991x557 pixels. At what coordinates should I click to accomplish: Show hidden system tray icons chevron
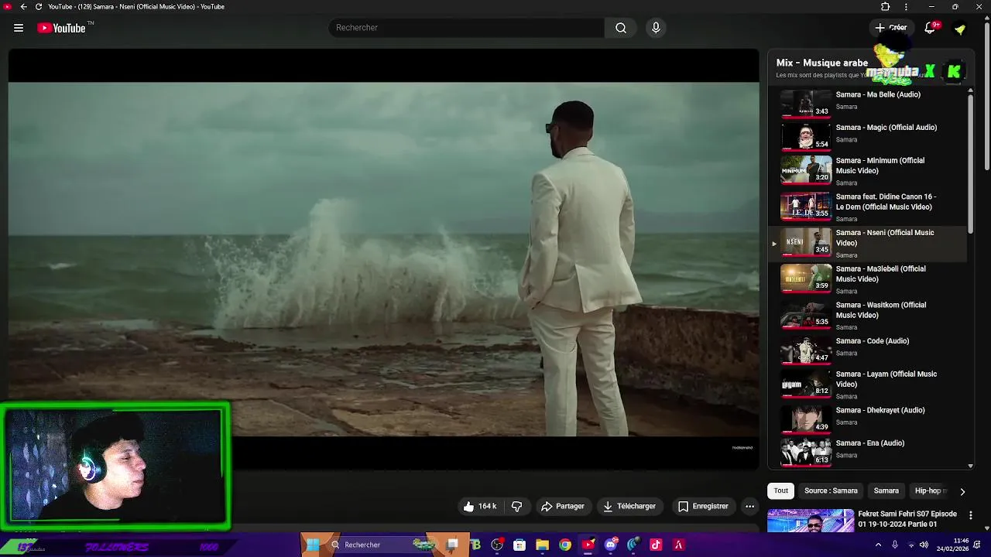click(x=878, y=545)
